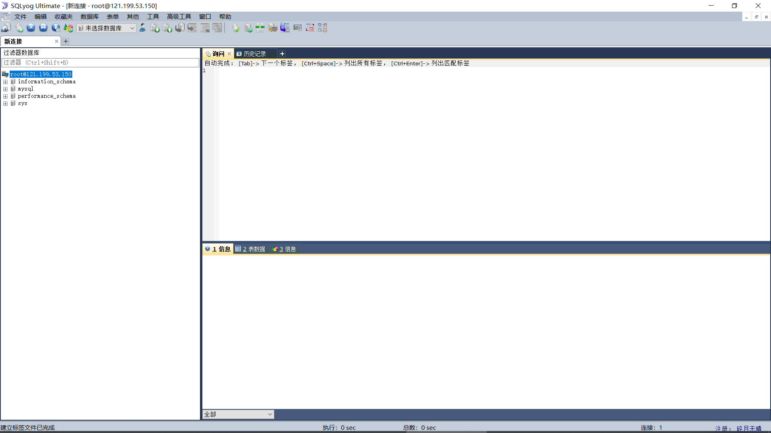771x433 pixels.
Task: Click the duplicate tables toolbar icon
Action: [217, 28]
